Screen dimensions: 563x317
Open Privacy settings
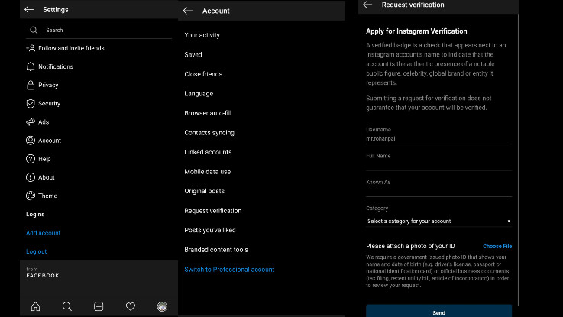coord(48,85)
